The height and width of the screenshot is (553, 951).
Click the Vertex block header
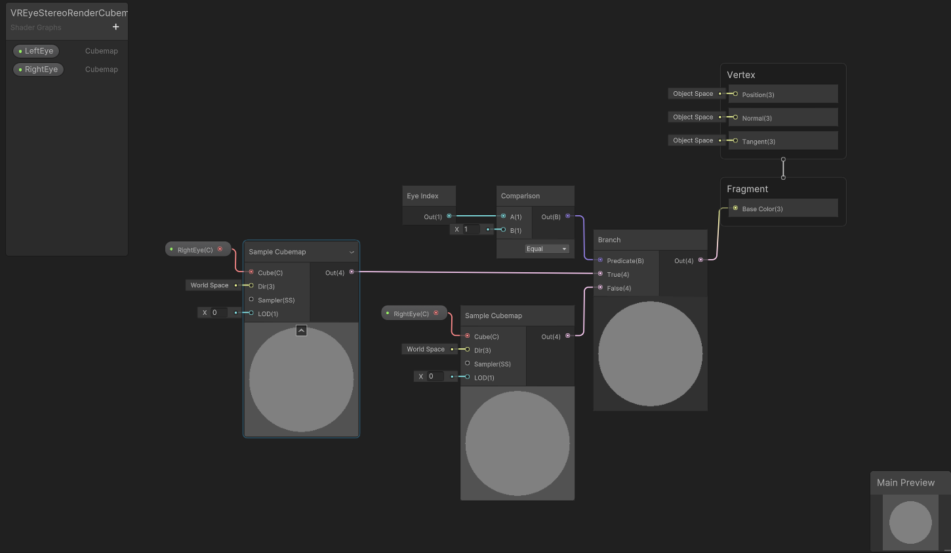click(741, 75)
